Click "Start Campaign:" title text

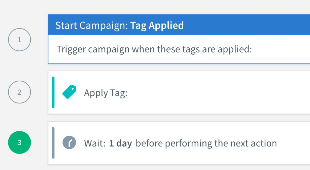[92, 26]
